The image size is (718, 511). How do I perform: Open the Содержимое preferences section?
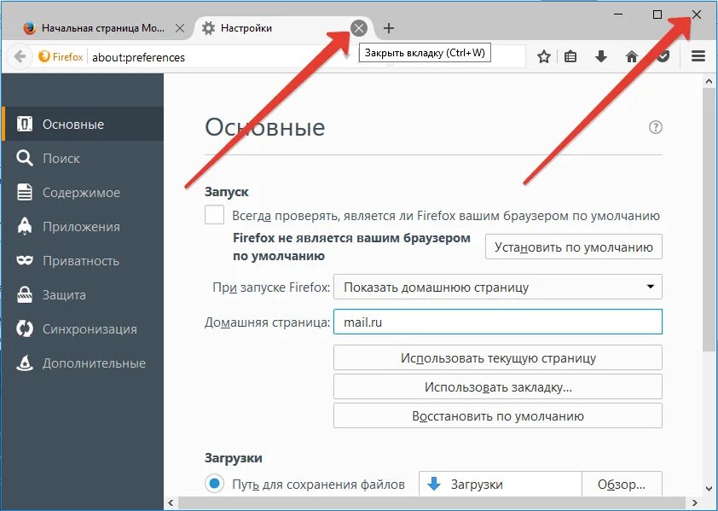83,193
